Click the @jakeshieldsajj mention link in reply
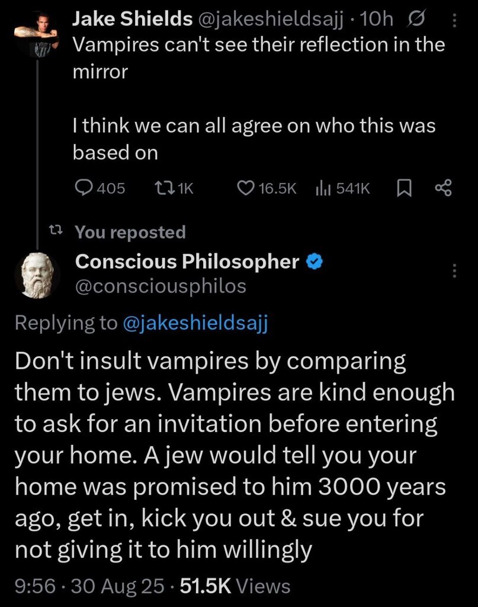478x607 pixels. (195, 322)
